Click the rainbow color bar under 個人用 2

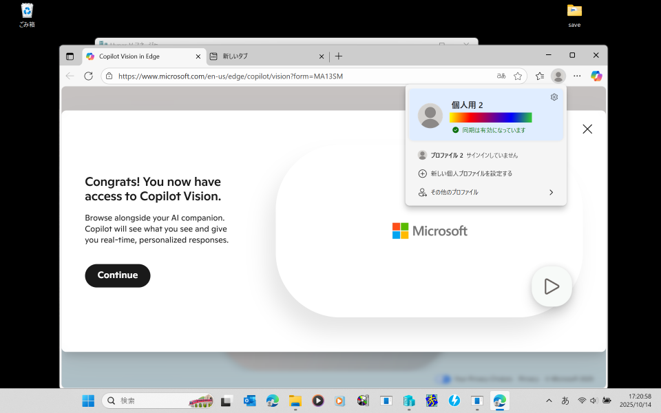(491, 117)
